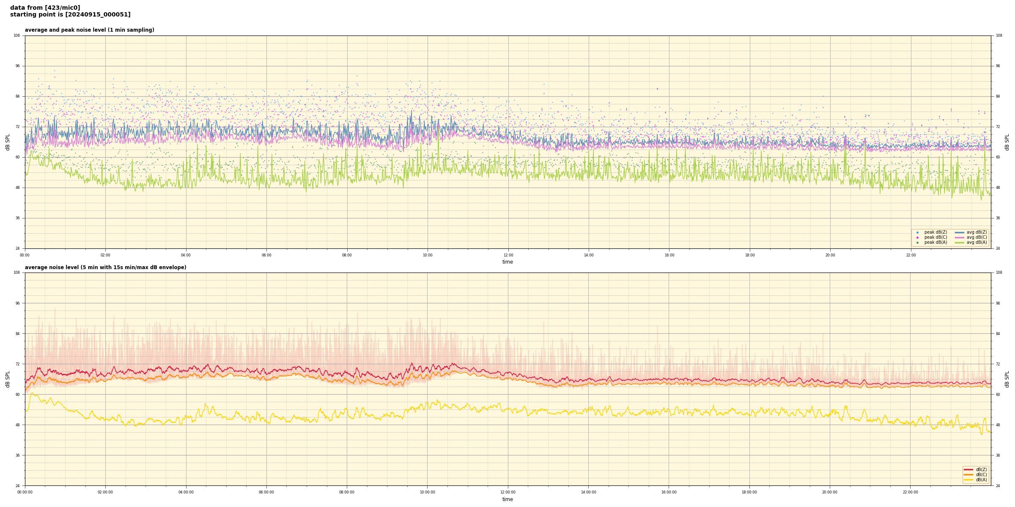
Task: Click the 'data from [423/mic0]' header text
Action: click(x=45, y=8)
